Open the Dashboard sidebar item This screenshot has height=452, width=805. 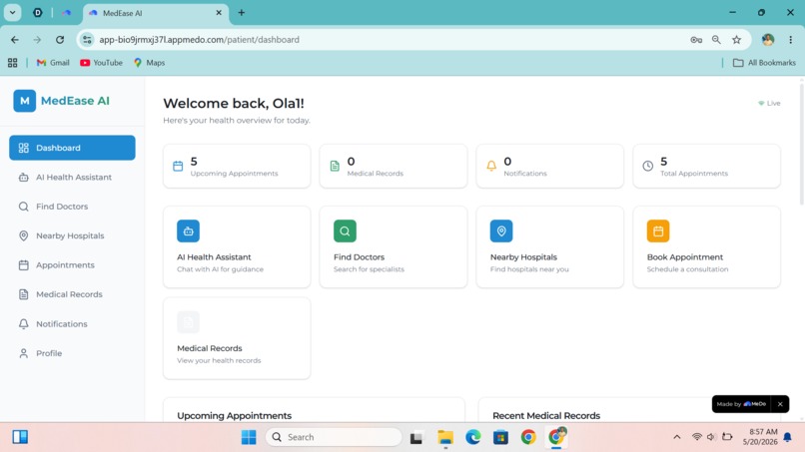[72, 148]
